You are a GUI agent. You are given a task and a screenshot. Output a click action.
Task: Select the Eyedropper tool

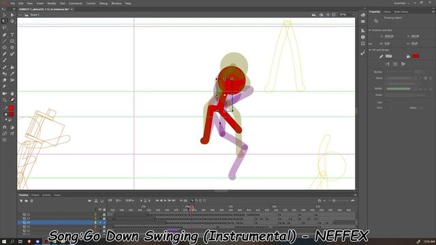pyautogui.click(x=12, y=74)
